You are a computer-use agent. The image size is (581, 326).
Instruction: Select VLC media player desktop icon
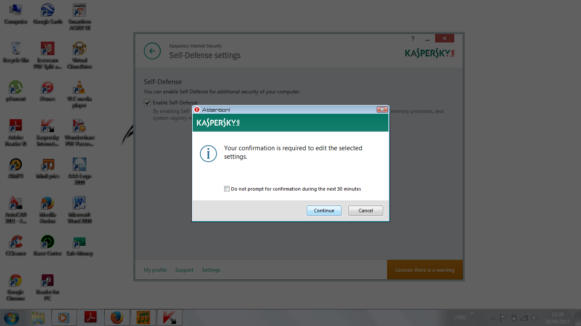point(80,94)
